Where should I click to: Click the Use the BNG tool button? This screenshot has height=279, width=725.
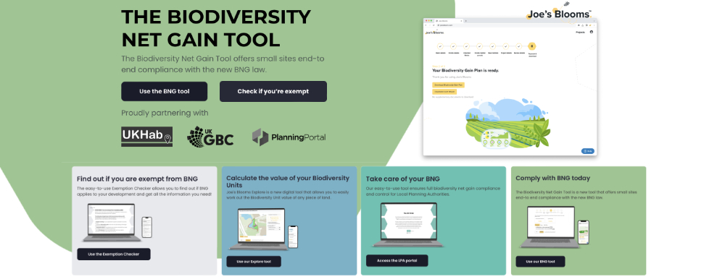(164, 91)
